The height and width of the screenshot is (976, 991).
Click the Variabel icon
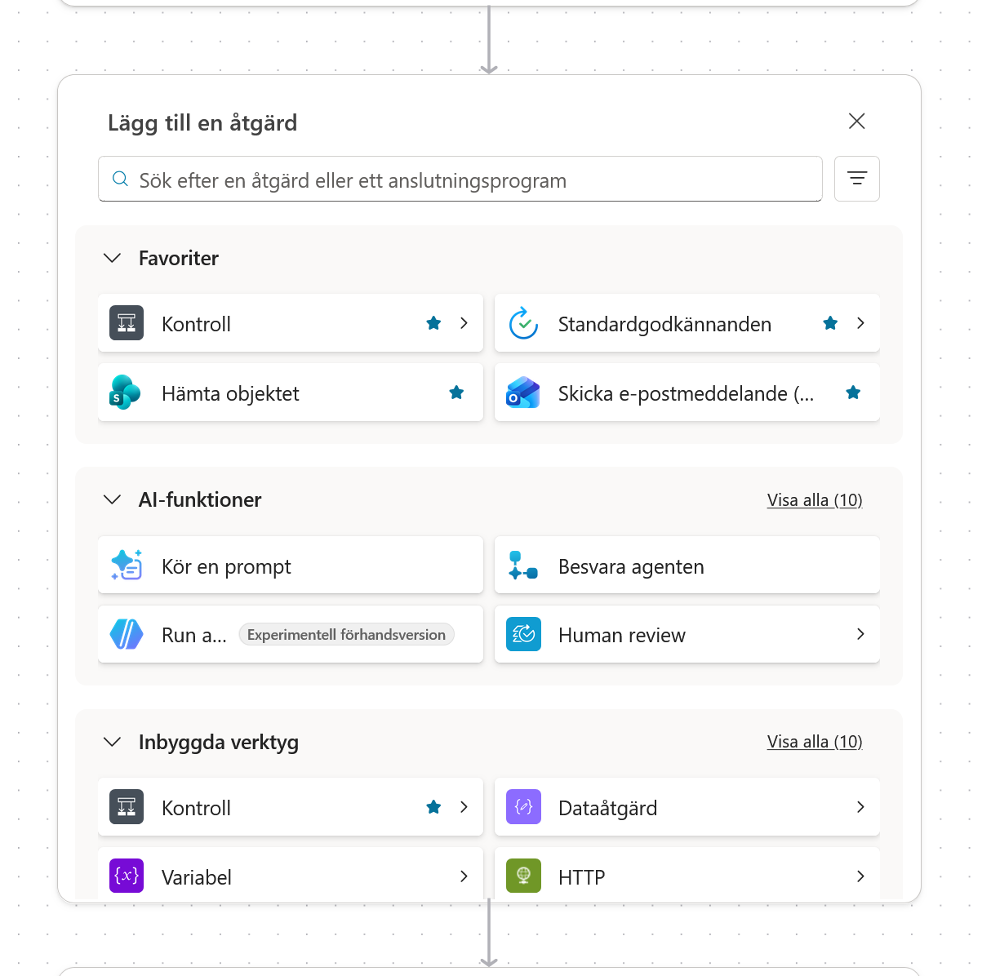pos(127,876)
